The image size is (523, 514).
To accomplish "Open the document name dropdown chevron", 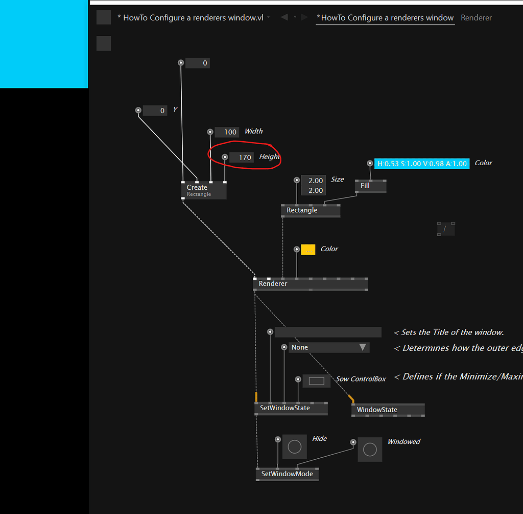I will (269, 17).
